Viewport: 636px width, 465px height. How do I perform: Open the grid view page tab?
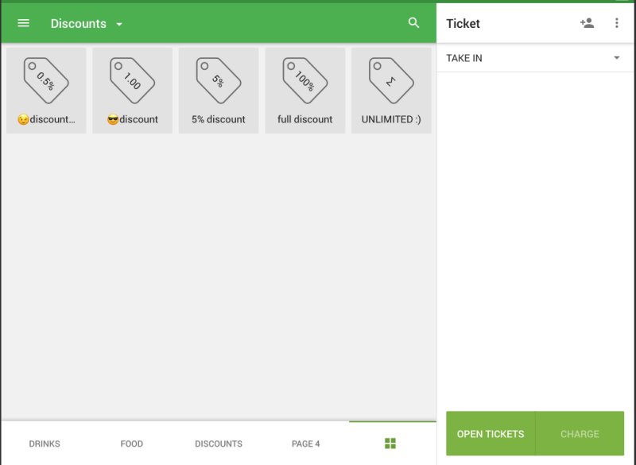click(x=390, y=444)
